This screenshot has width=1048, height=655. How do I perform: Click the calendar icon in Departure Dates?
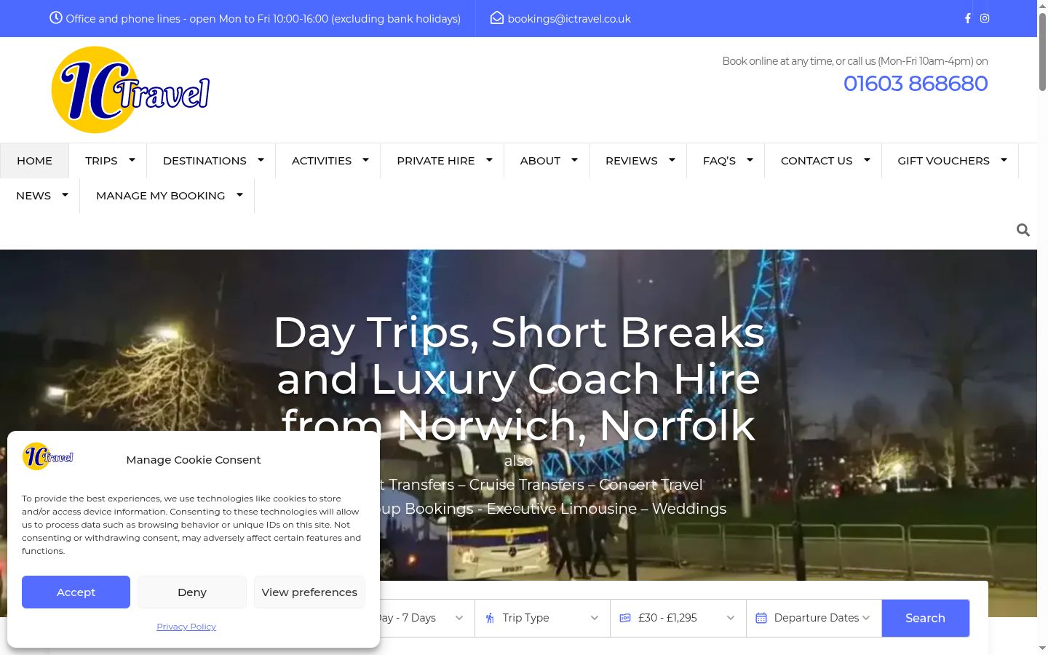(x=761, y=618)
